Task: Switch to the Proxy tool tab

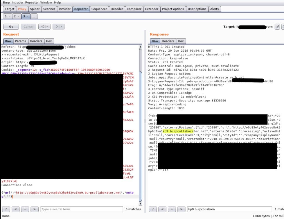Action: pyautogui.click(x=22, y=9)
